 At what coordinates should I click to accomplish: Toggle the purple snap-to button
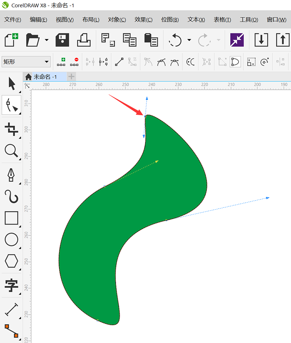(x=237, y=40)
